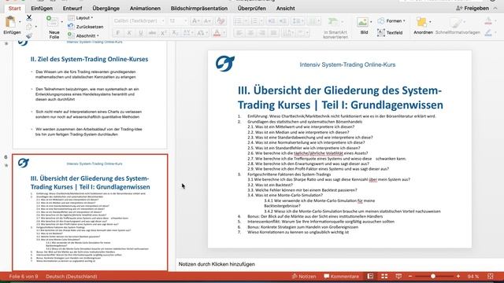This screenshot has width=504, height=283.
Task: Select the format painter brush icon
Action: tap(29, 36)
